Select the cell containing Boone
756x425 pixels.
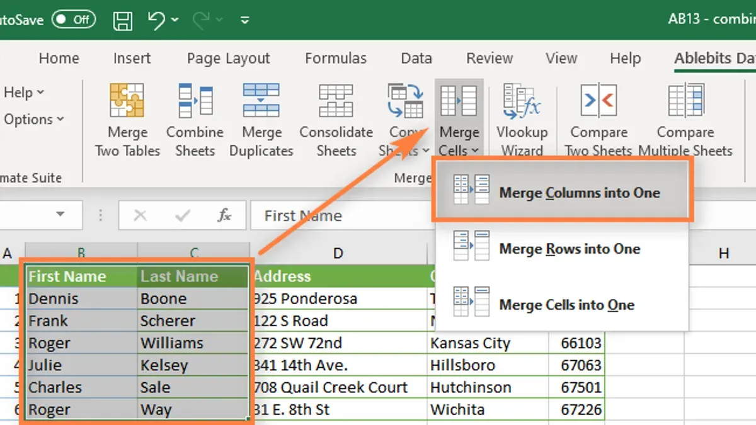[x=193, y=298]
